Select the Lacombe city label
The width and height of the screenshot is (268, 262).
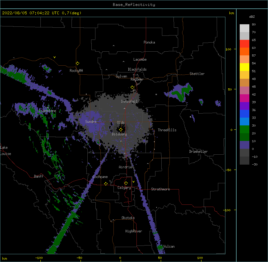coord(140,59)
